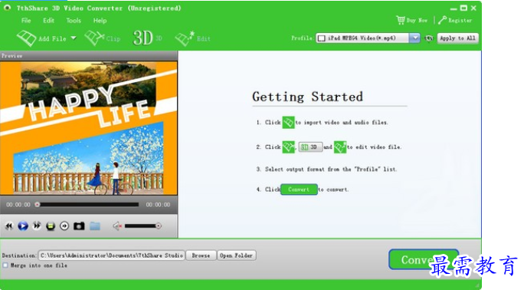Click the Open Folder button
The height and width of the screenshot is (290, 524).
coord(236,255)
